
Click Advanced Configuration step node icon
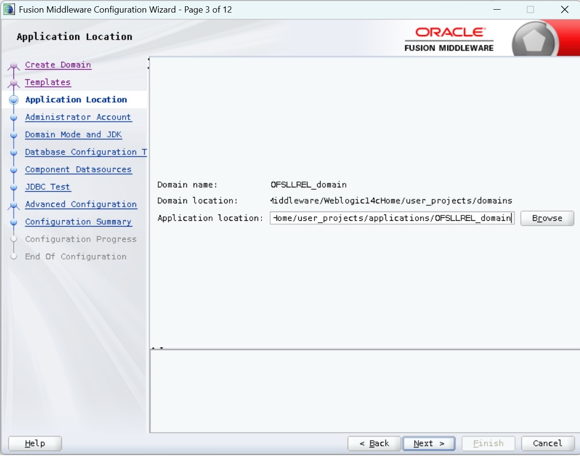(x=14, y=205)
